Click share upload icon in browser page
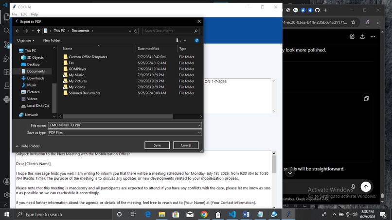Image resolution: width=392 pixels, height=220 pixels. [362, 37]
